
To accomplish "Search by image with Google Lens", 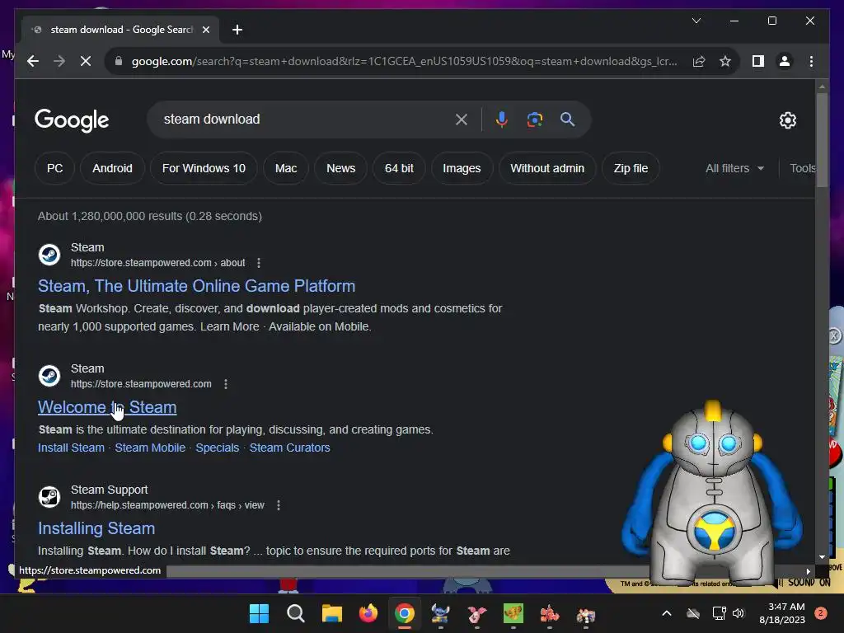I will [534, 120].
